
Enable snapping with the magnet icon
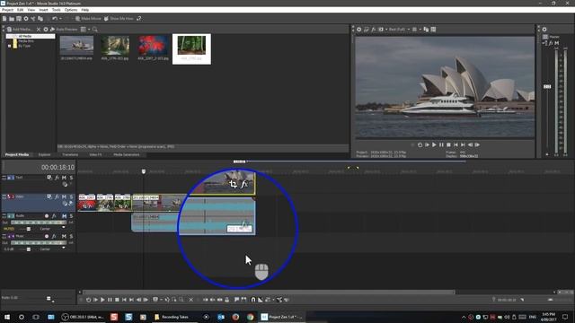click(252, 300)
